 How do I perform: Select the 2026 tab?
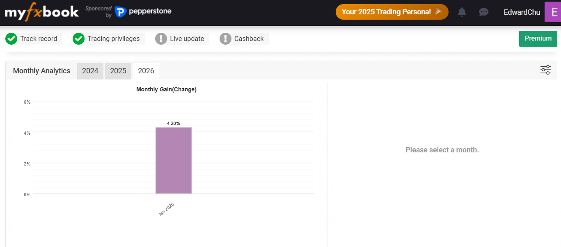click(146, 71)
